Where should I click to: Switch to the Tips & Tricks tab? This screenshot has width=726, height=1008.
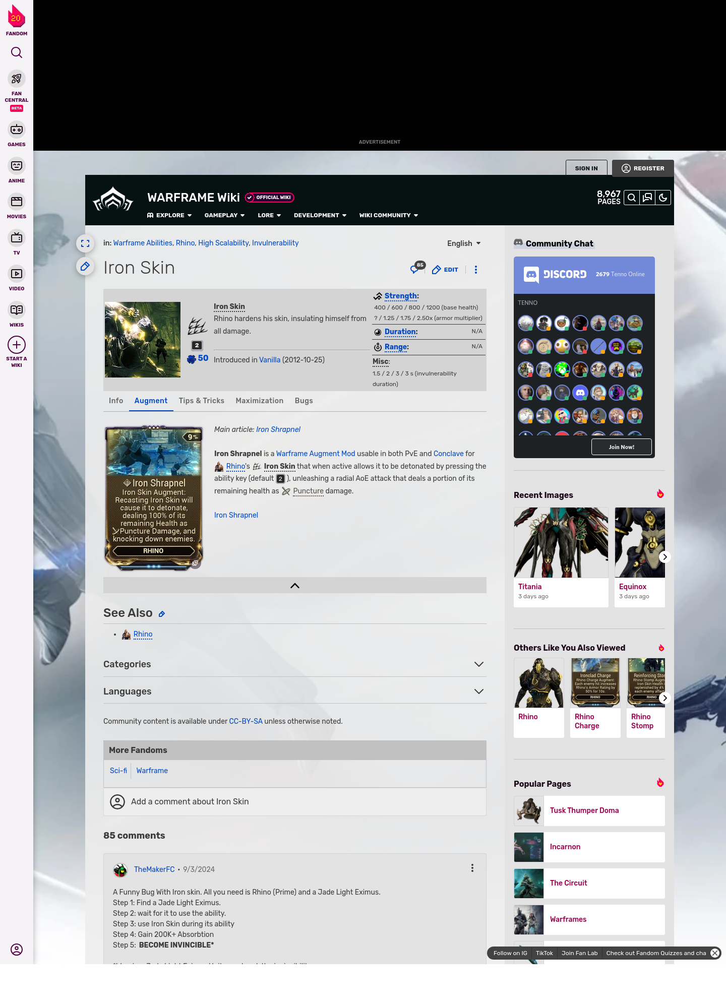201,401
